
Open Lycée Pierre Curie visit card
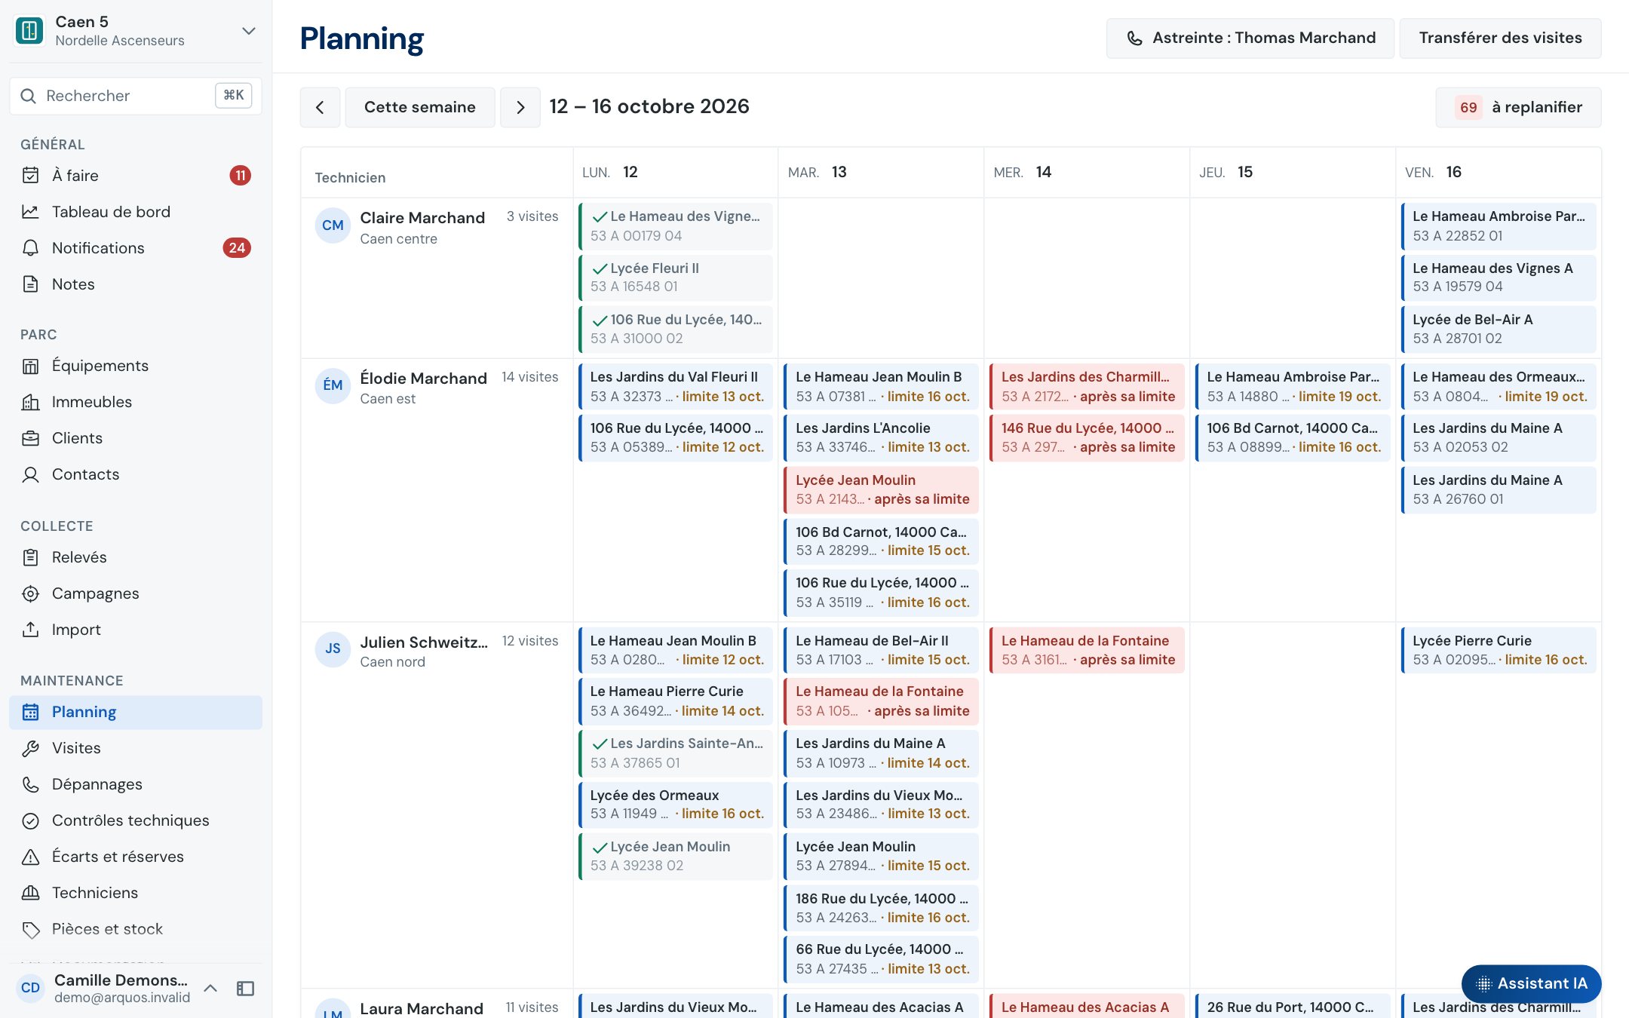[x=1499, y=650]
